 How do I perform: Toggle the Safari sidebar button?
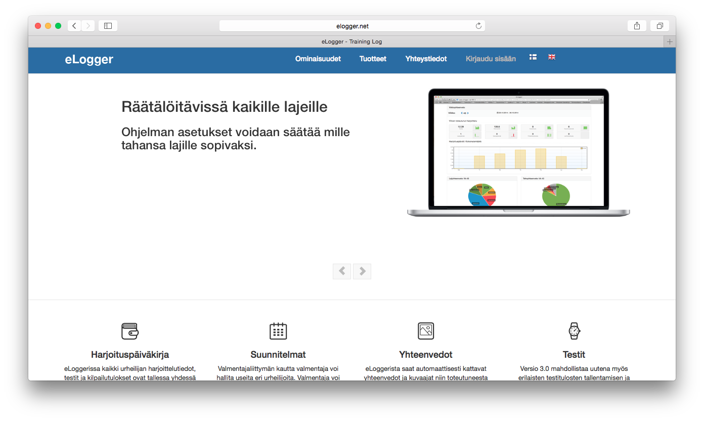tap(108, 26)
